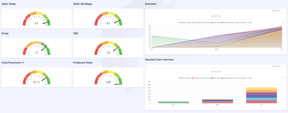
Task: Go to previous date in Overview chart
Action: [270, 11]
